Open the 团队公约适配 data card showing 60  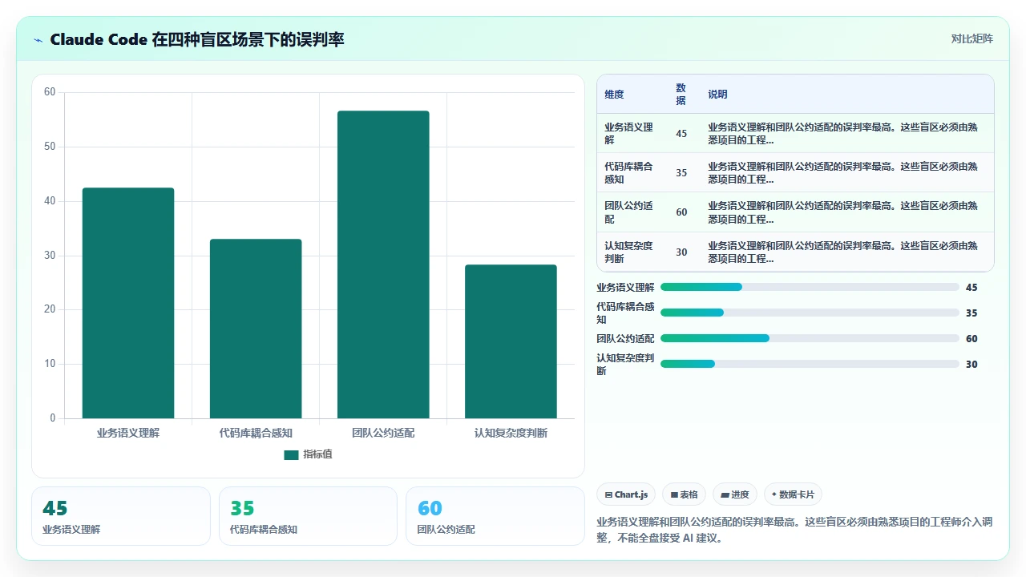pyautogui.click(x=495, y=516)
